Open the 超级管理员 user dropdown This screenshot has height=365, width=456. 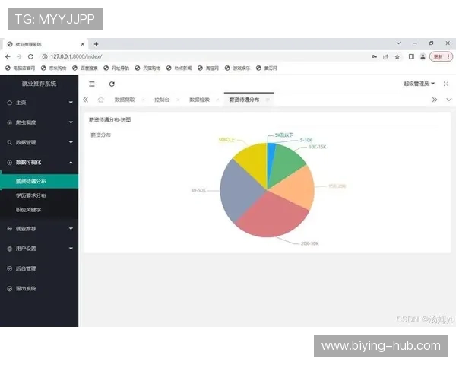click(x=419, y=84)
